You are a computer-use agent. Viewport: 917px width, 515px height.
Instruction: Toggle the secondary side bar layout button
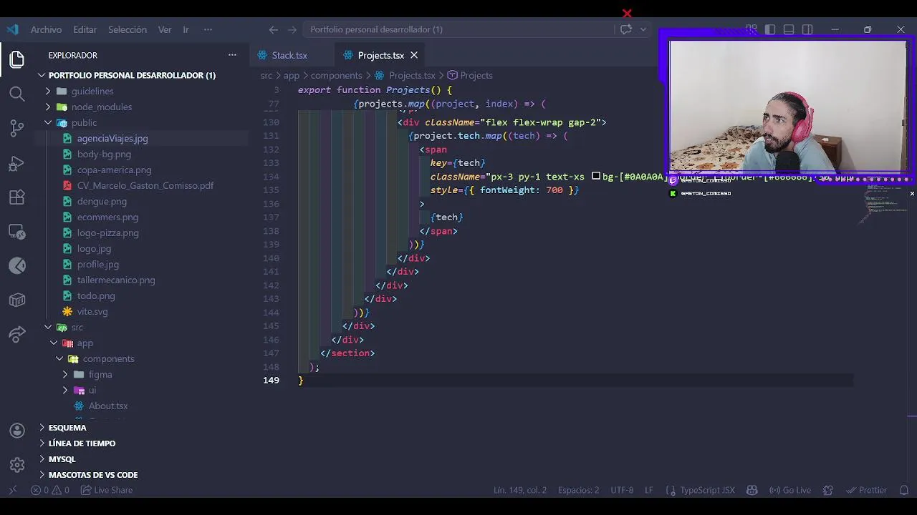807,29
